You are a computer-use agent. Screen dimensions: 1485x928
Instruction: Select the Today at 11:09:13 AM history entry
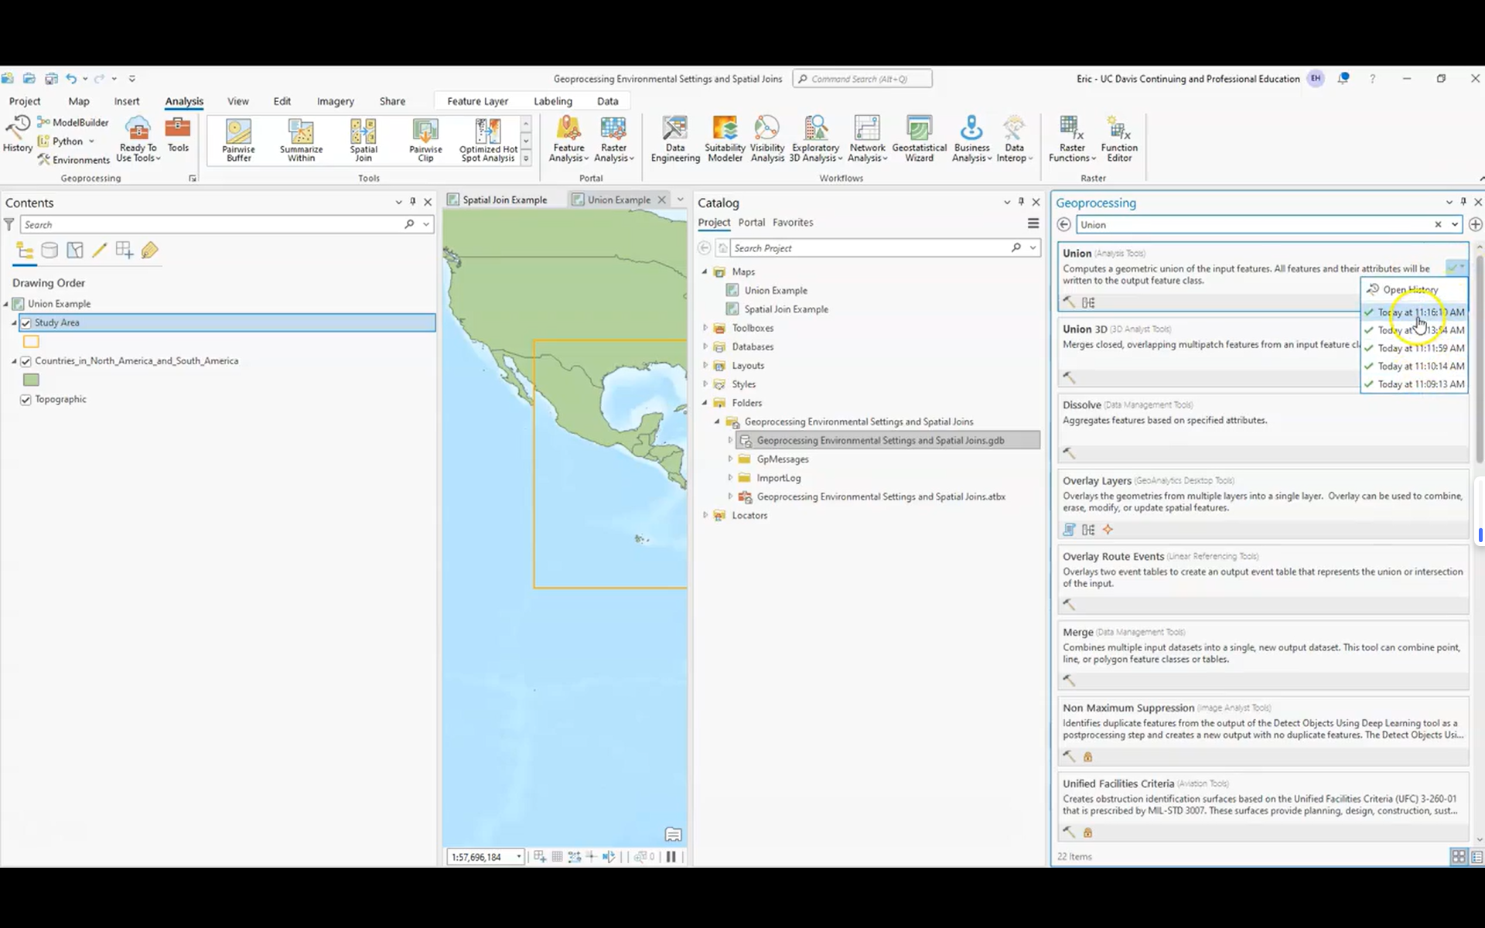1415,384
